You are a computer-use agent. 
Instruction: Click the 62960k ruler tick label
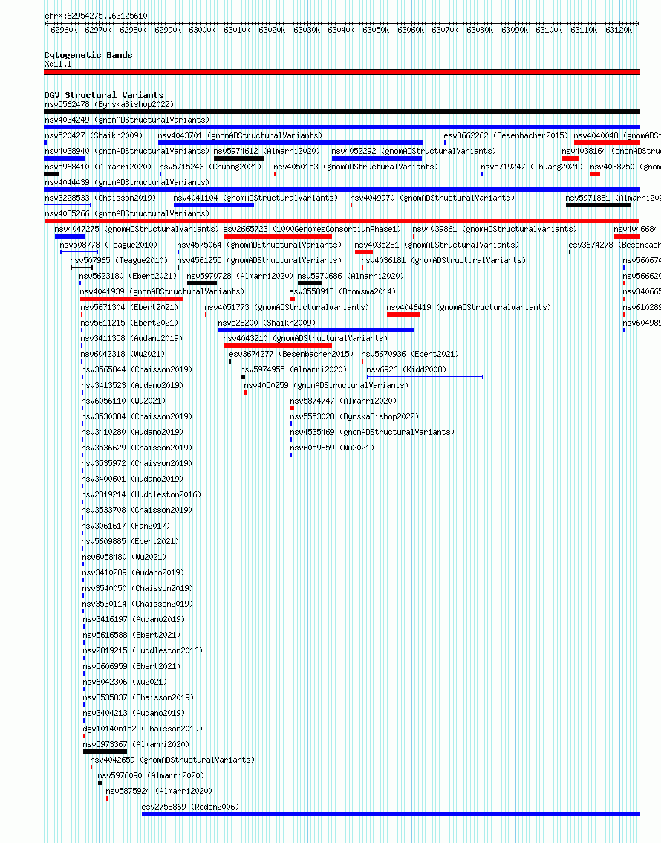pyautogui.click(x=64, y=30)
